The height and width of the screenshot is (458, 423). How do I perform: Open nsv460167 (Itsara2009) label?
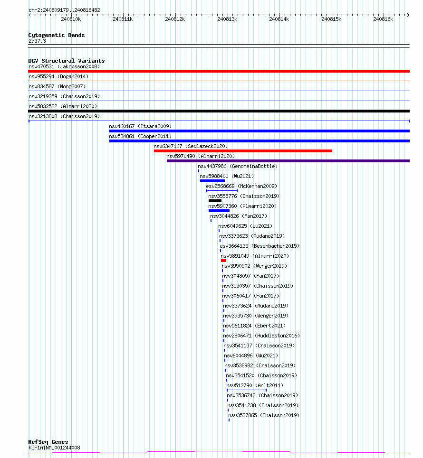tap(140, 126)
